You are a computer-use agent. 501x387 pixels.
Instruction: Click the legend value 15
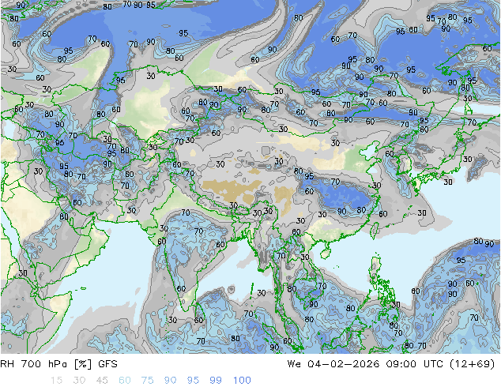(x=56, y=381)
